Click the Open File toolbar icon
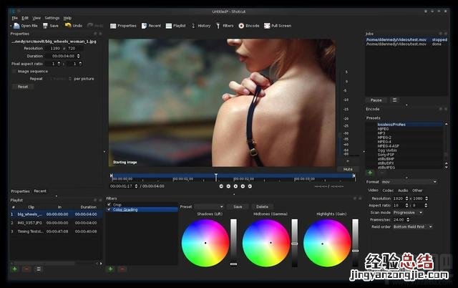The height and width of the screenshot is (288, 458). (15, 25)
